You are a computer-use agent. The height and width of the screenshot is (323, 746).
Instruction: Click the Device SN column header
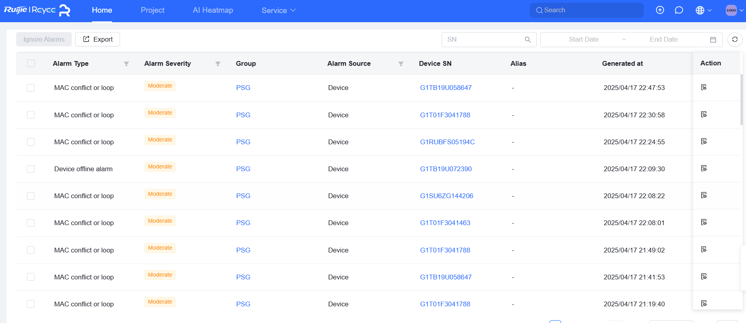[x=435, y=63]
